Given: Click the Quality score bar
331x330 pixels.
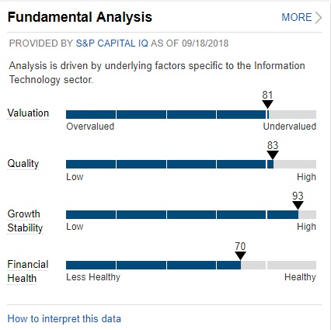Looking at the screenshot, I should pos(191,165).
